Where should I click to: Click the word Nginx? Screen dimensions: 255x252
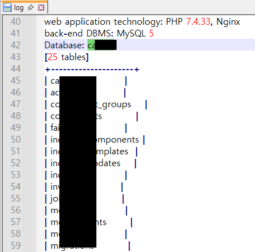click(x=228, y=22)
